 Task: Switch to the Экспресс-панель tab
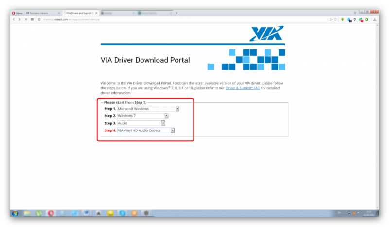point(41,13)
